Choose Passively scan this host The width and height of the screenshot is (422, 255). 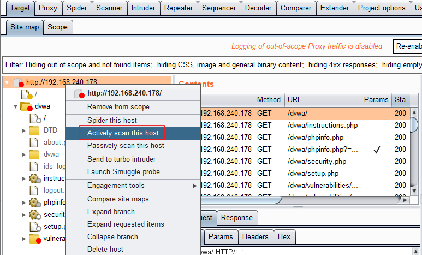(x=133, y=146)
